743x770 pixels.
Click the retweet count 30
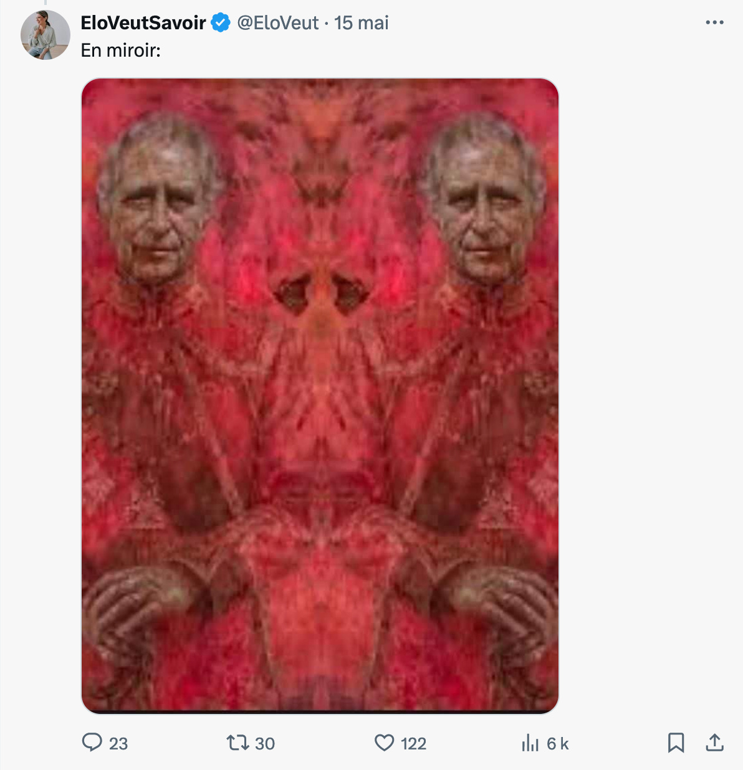265,743
